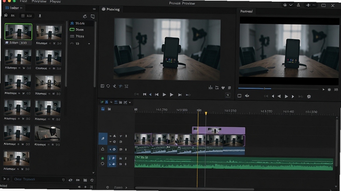Toggle the hollow circle below the green dot
341x191 pixels.
pyautogui.click(x=102, y=164)
